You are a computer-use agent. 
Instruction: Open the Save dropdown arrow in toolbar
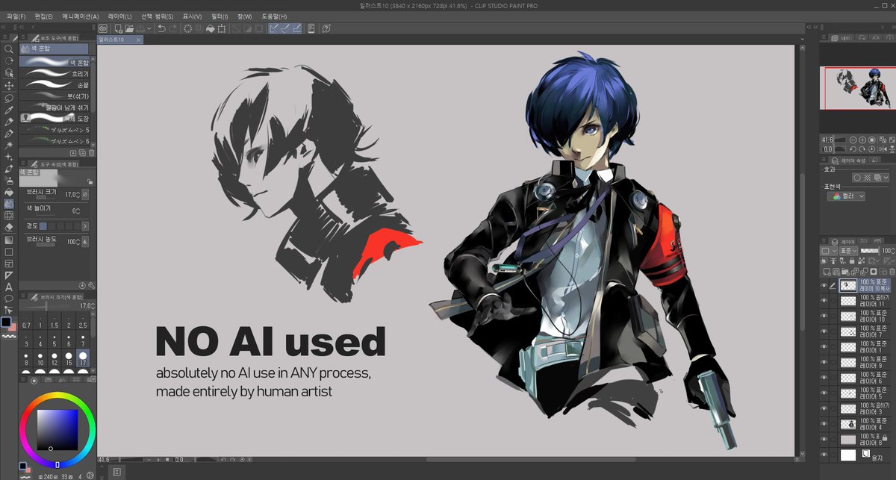pyautogui.click(x=148, y=28)
